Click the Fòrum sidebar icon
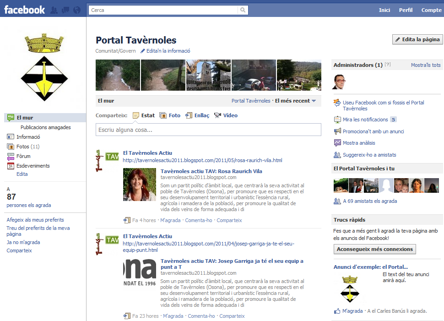This screenshot has height=321, width=444. tap(10, 156)
